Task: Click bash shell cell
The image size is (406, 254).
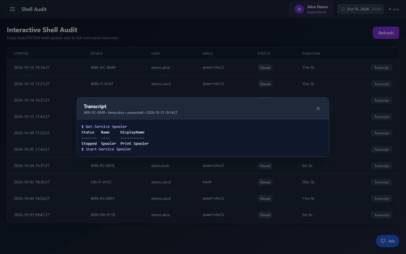Action: (x=207, y=182)
